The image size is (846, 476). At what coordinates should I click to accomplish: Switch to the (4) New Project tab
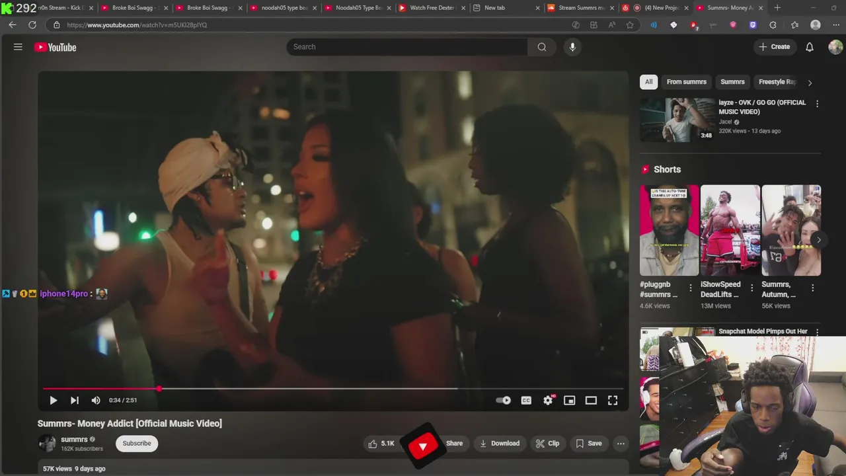[x=656, y=8]
